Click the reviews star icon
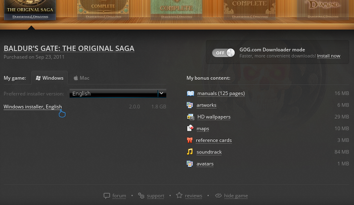The width and height of the screenshot is (354, 205). (179, 195)
